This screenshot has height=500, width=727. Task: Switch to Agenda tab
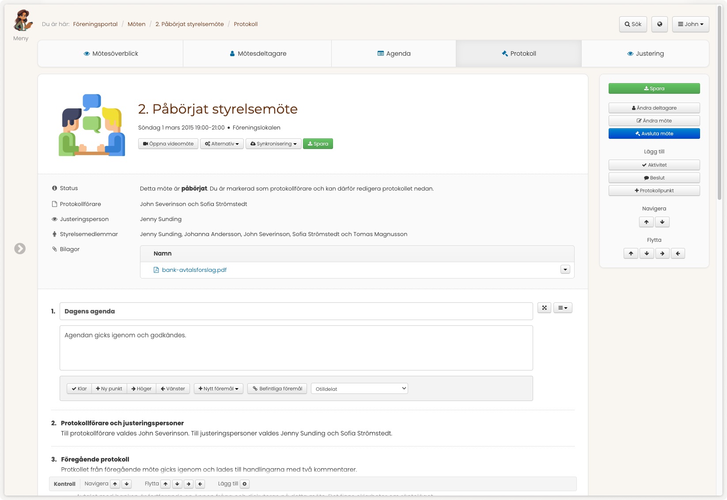tap(394, 53)
